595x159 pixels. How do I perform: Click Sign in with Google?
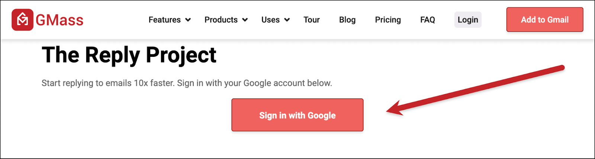click(297, 115)
